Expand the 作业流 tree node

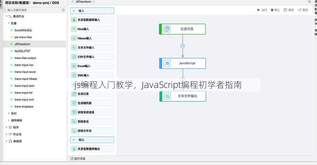pos(7,134)
